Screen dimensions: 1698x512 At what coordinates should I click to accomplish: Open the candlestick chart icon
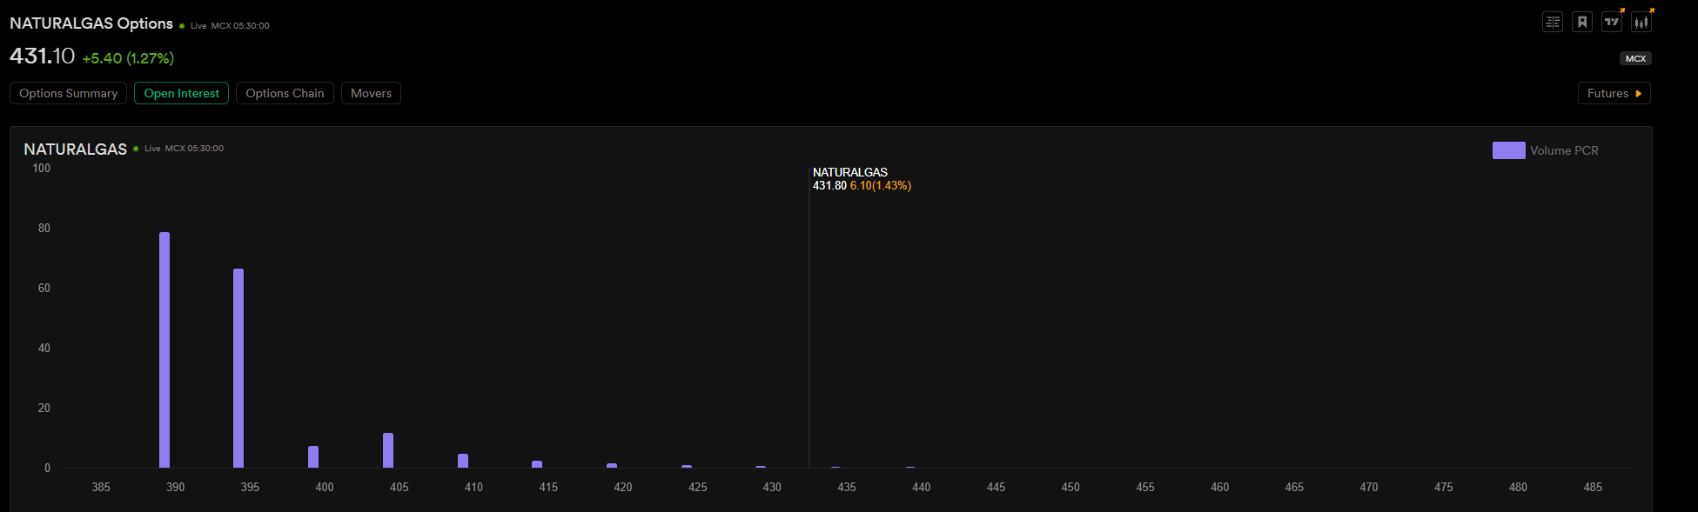1641,22
